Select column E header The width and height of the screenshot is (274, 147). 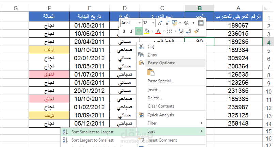(x=90, y=8)
